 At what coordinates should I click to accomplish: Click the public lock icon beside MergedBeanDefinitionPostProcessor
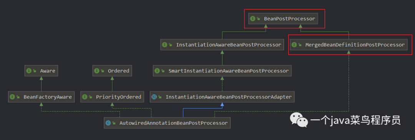(300, 45)
